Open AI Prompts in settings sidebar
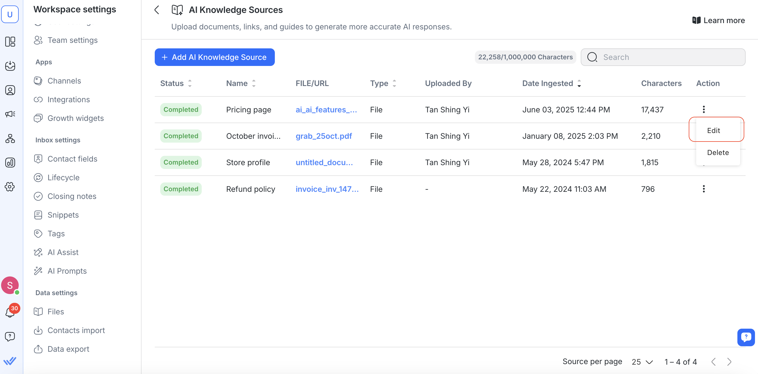Screen dimensions: 758x374 [x=67, y=271]
